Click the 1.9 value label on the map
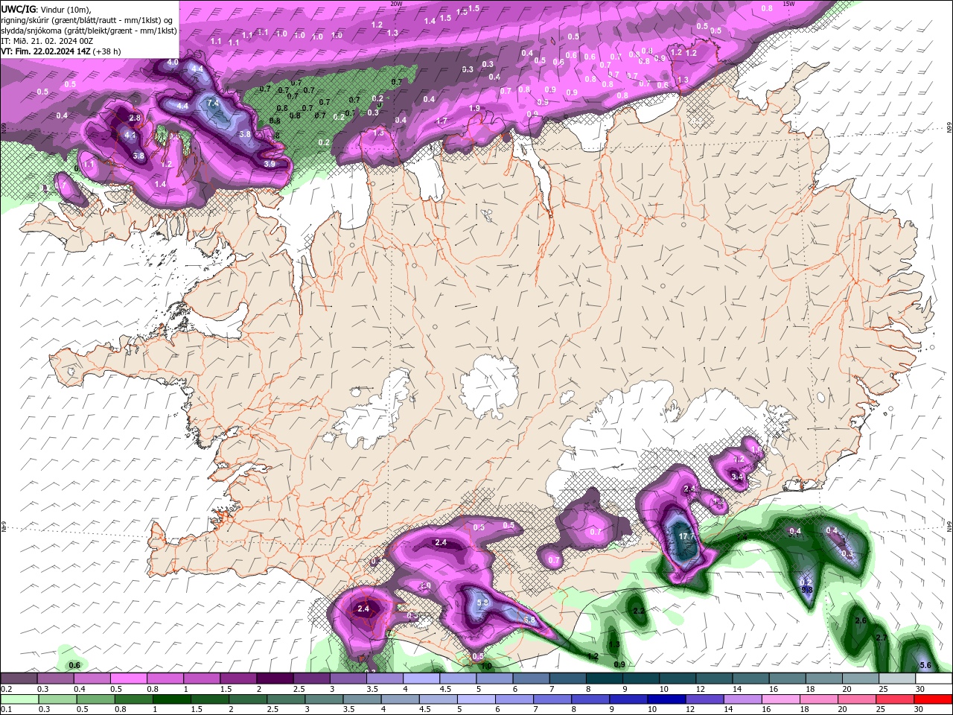 pos(475,109)
